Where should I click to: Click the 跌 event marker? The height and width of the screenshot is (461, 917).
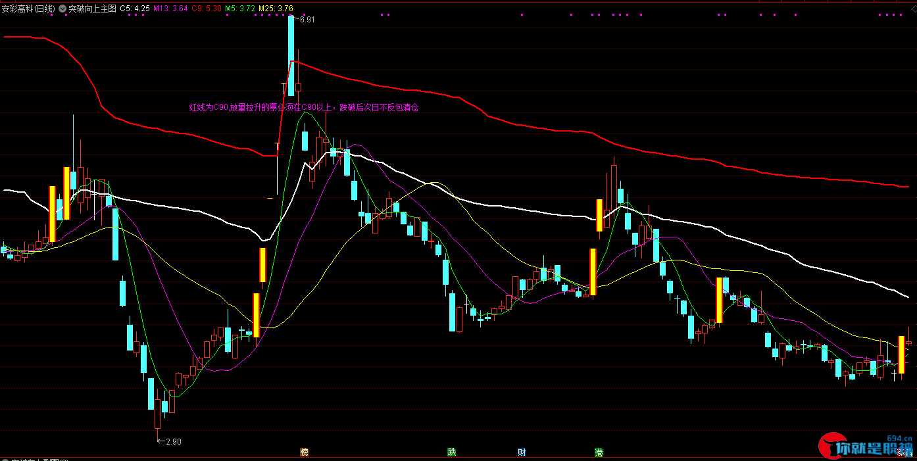pyautogui.click(x=451, y=452)
